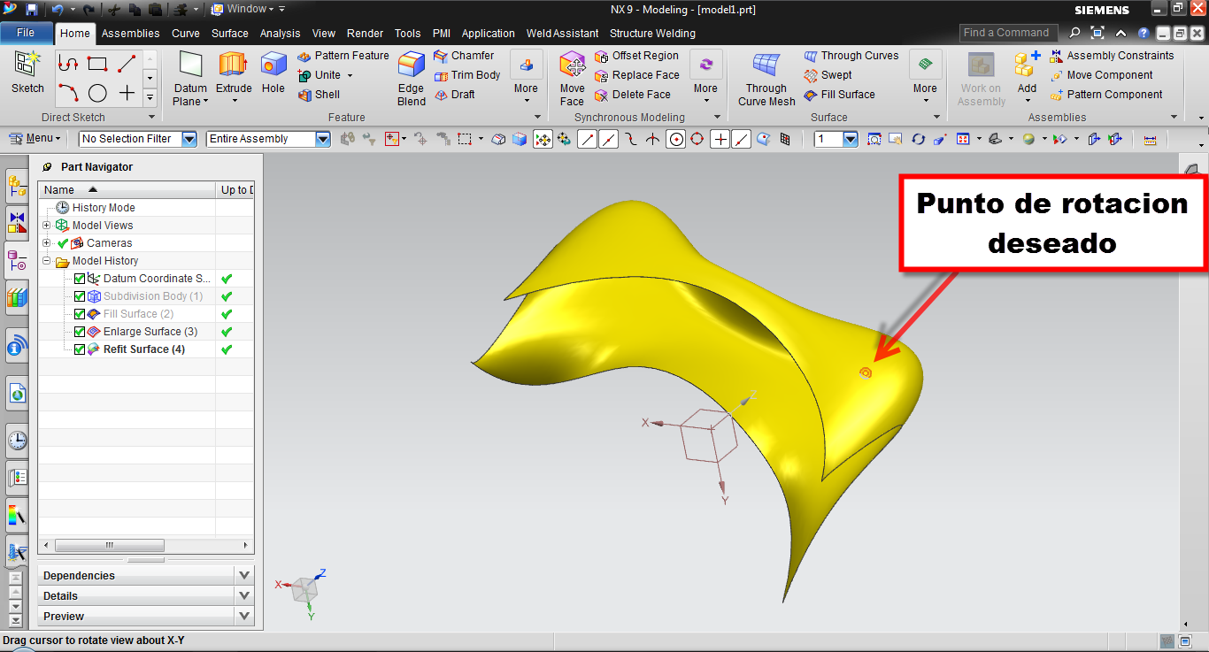Click the Save icon in title bar
Image resolution: width=1209 pixels, height=652 pixels.
click(x=32, y=10)
